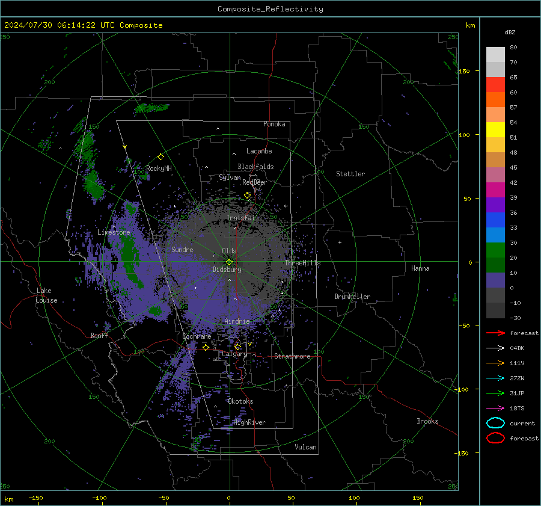Click the Calgary city label

click(234, 354)
